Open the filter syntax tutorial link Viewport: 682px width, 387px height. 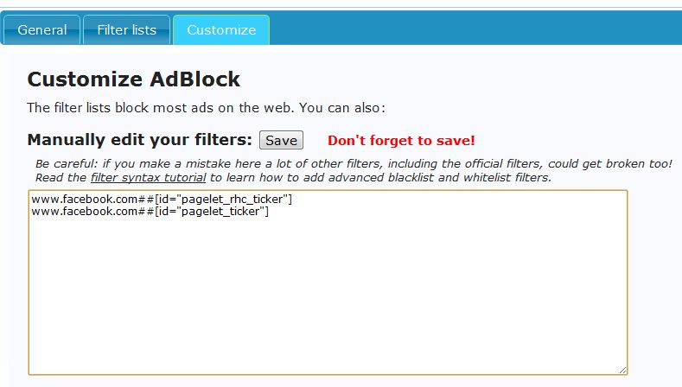(148, 177)
